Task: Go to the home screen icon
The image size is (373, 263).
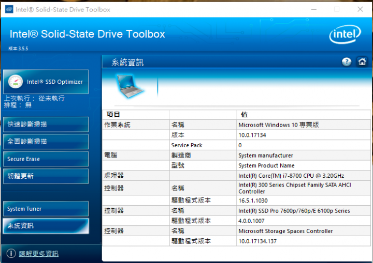Action: pos(362,62)
